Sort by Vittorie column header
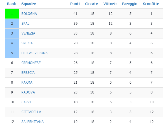This screenshot has width=163, height=128. pyautogui.click(x=110, y=4)
